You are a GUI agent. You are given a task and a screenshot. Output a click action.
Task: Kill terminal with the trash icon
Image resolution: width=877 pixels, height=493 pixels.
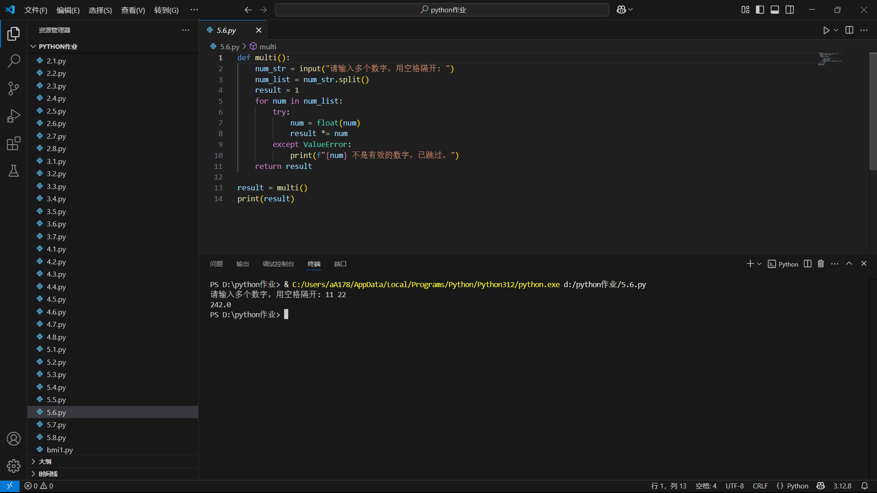[821, 264]
